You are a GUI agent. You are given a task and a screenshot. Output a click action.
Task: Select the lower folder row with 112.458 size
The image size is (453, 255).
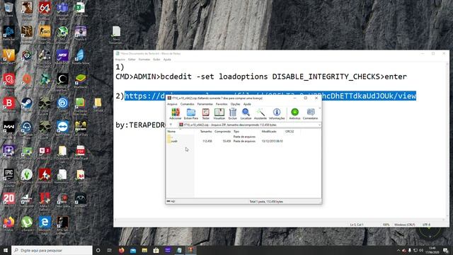[x=225, y=141]
